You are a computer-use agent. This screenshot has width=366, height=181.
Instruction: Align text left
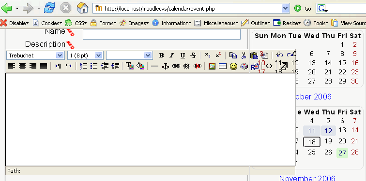coord(12,66)
